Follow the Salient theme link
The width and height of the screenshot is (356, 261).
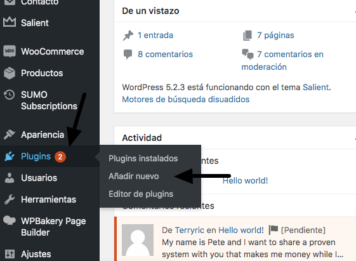pos(316,87)
